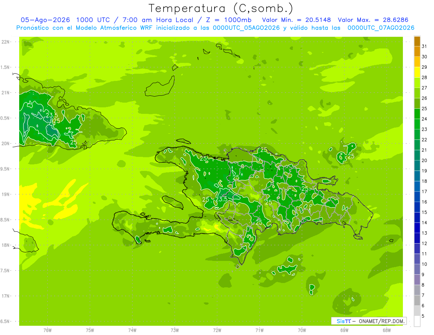Click the '20N' latitude axis label
This screenshot has width=434, height=335.
5,143
